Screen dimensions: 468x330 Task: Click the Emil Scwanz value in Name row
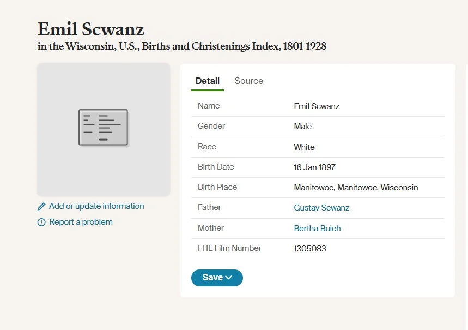317,106
